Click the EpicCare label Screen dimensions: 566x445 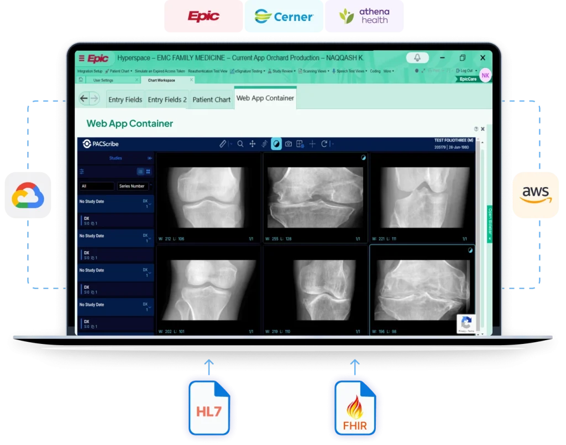pyautogui.click(x=468, y=79)
